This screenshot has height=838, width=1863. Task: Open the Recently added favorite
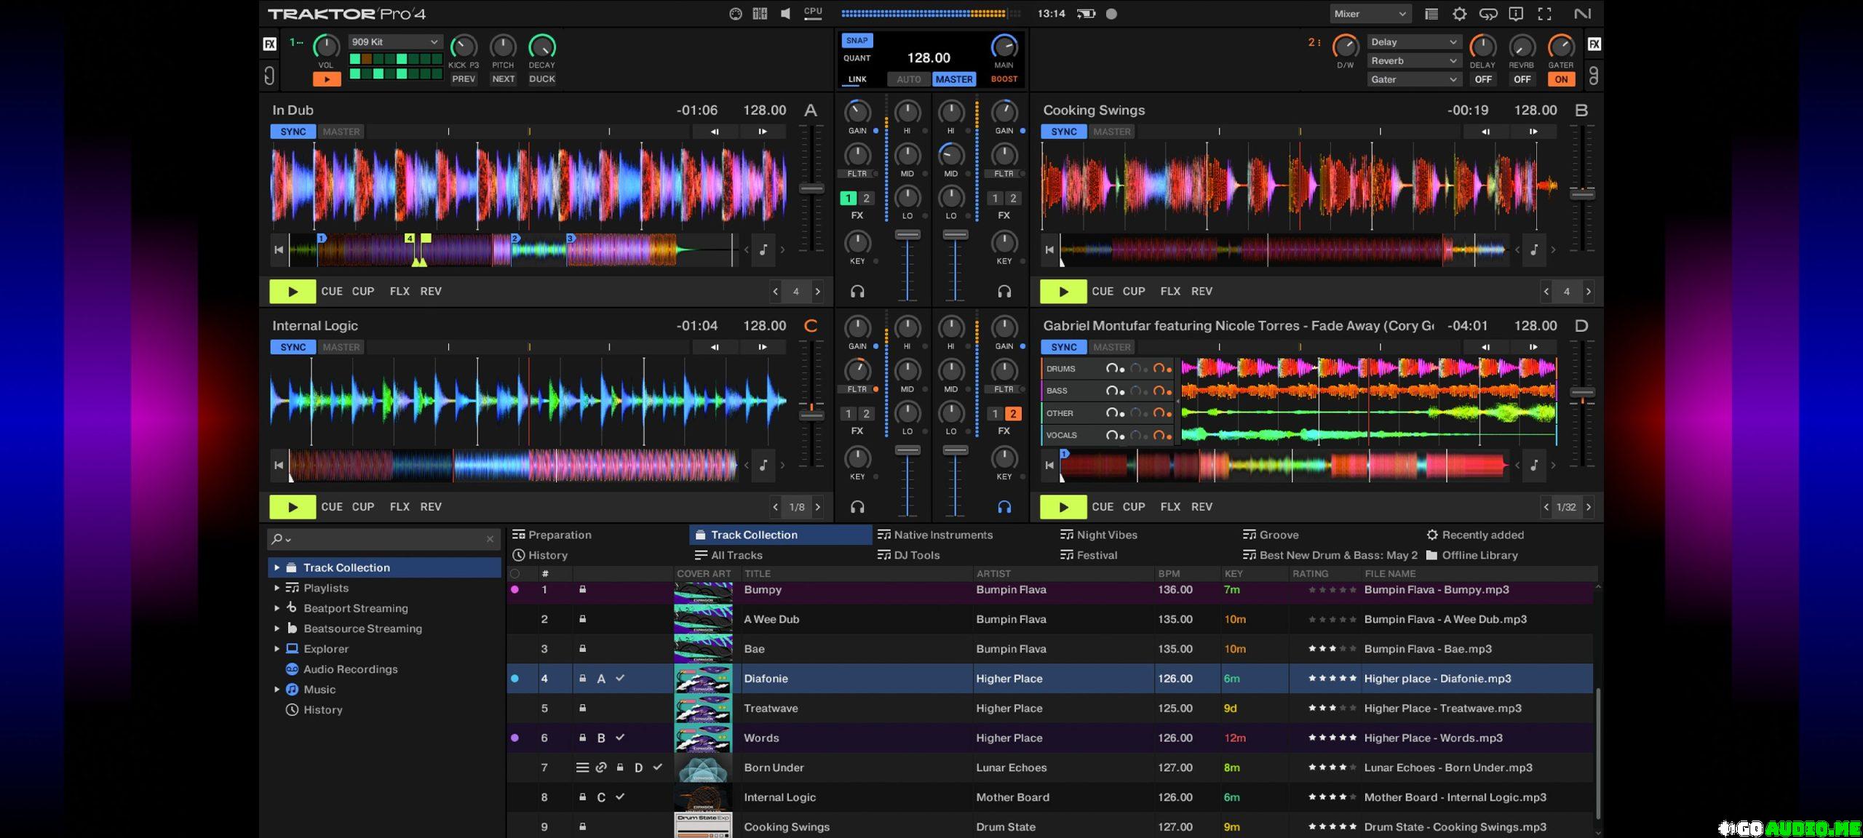click(x=1475, y=535)
